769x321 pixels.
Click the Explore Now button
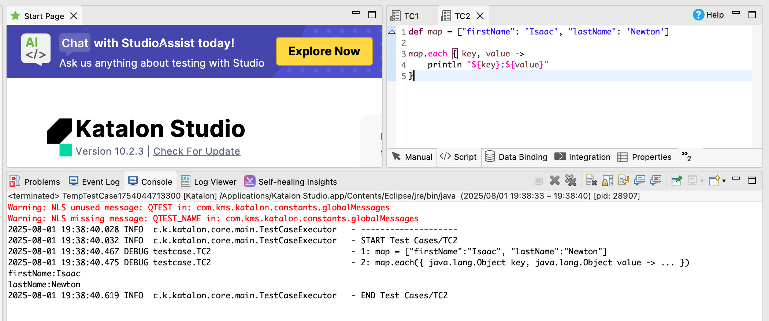(324, 51)
